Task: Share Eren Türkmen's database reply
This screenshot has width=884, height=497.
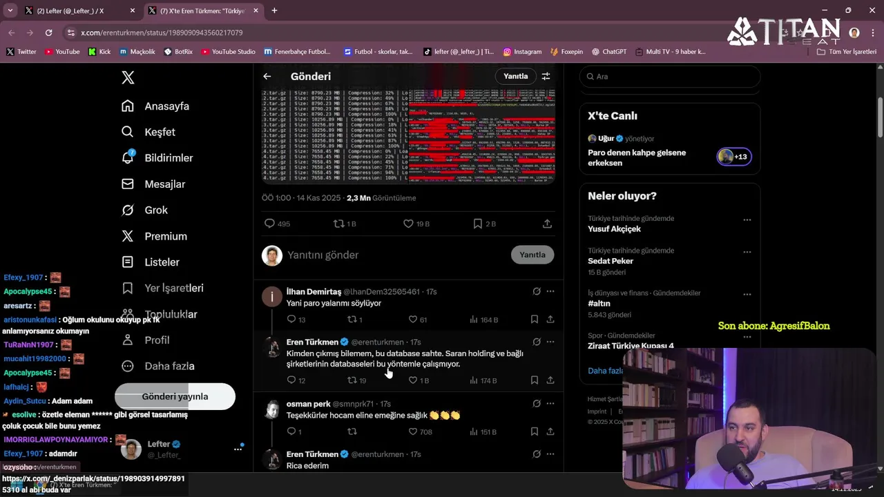Action: point(550,380)
